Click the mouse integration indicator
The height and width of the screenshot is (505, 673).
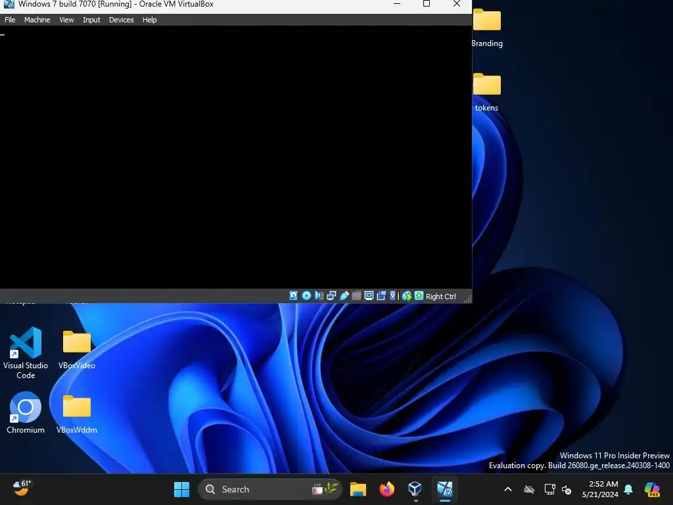point(406,296)
